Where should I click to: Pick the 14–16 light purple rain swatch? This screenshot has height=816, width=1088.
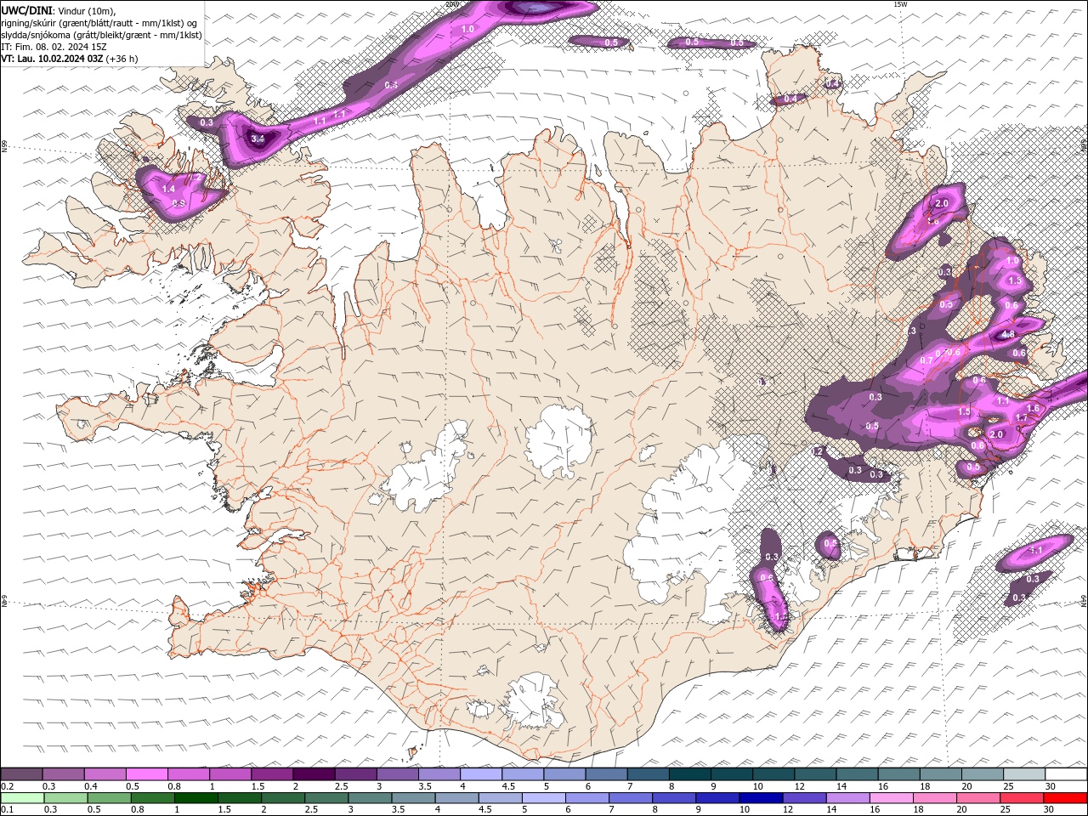point(847,797)
